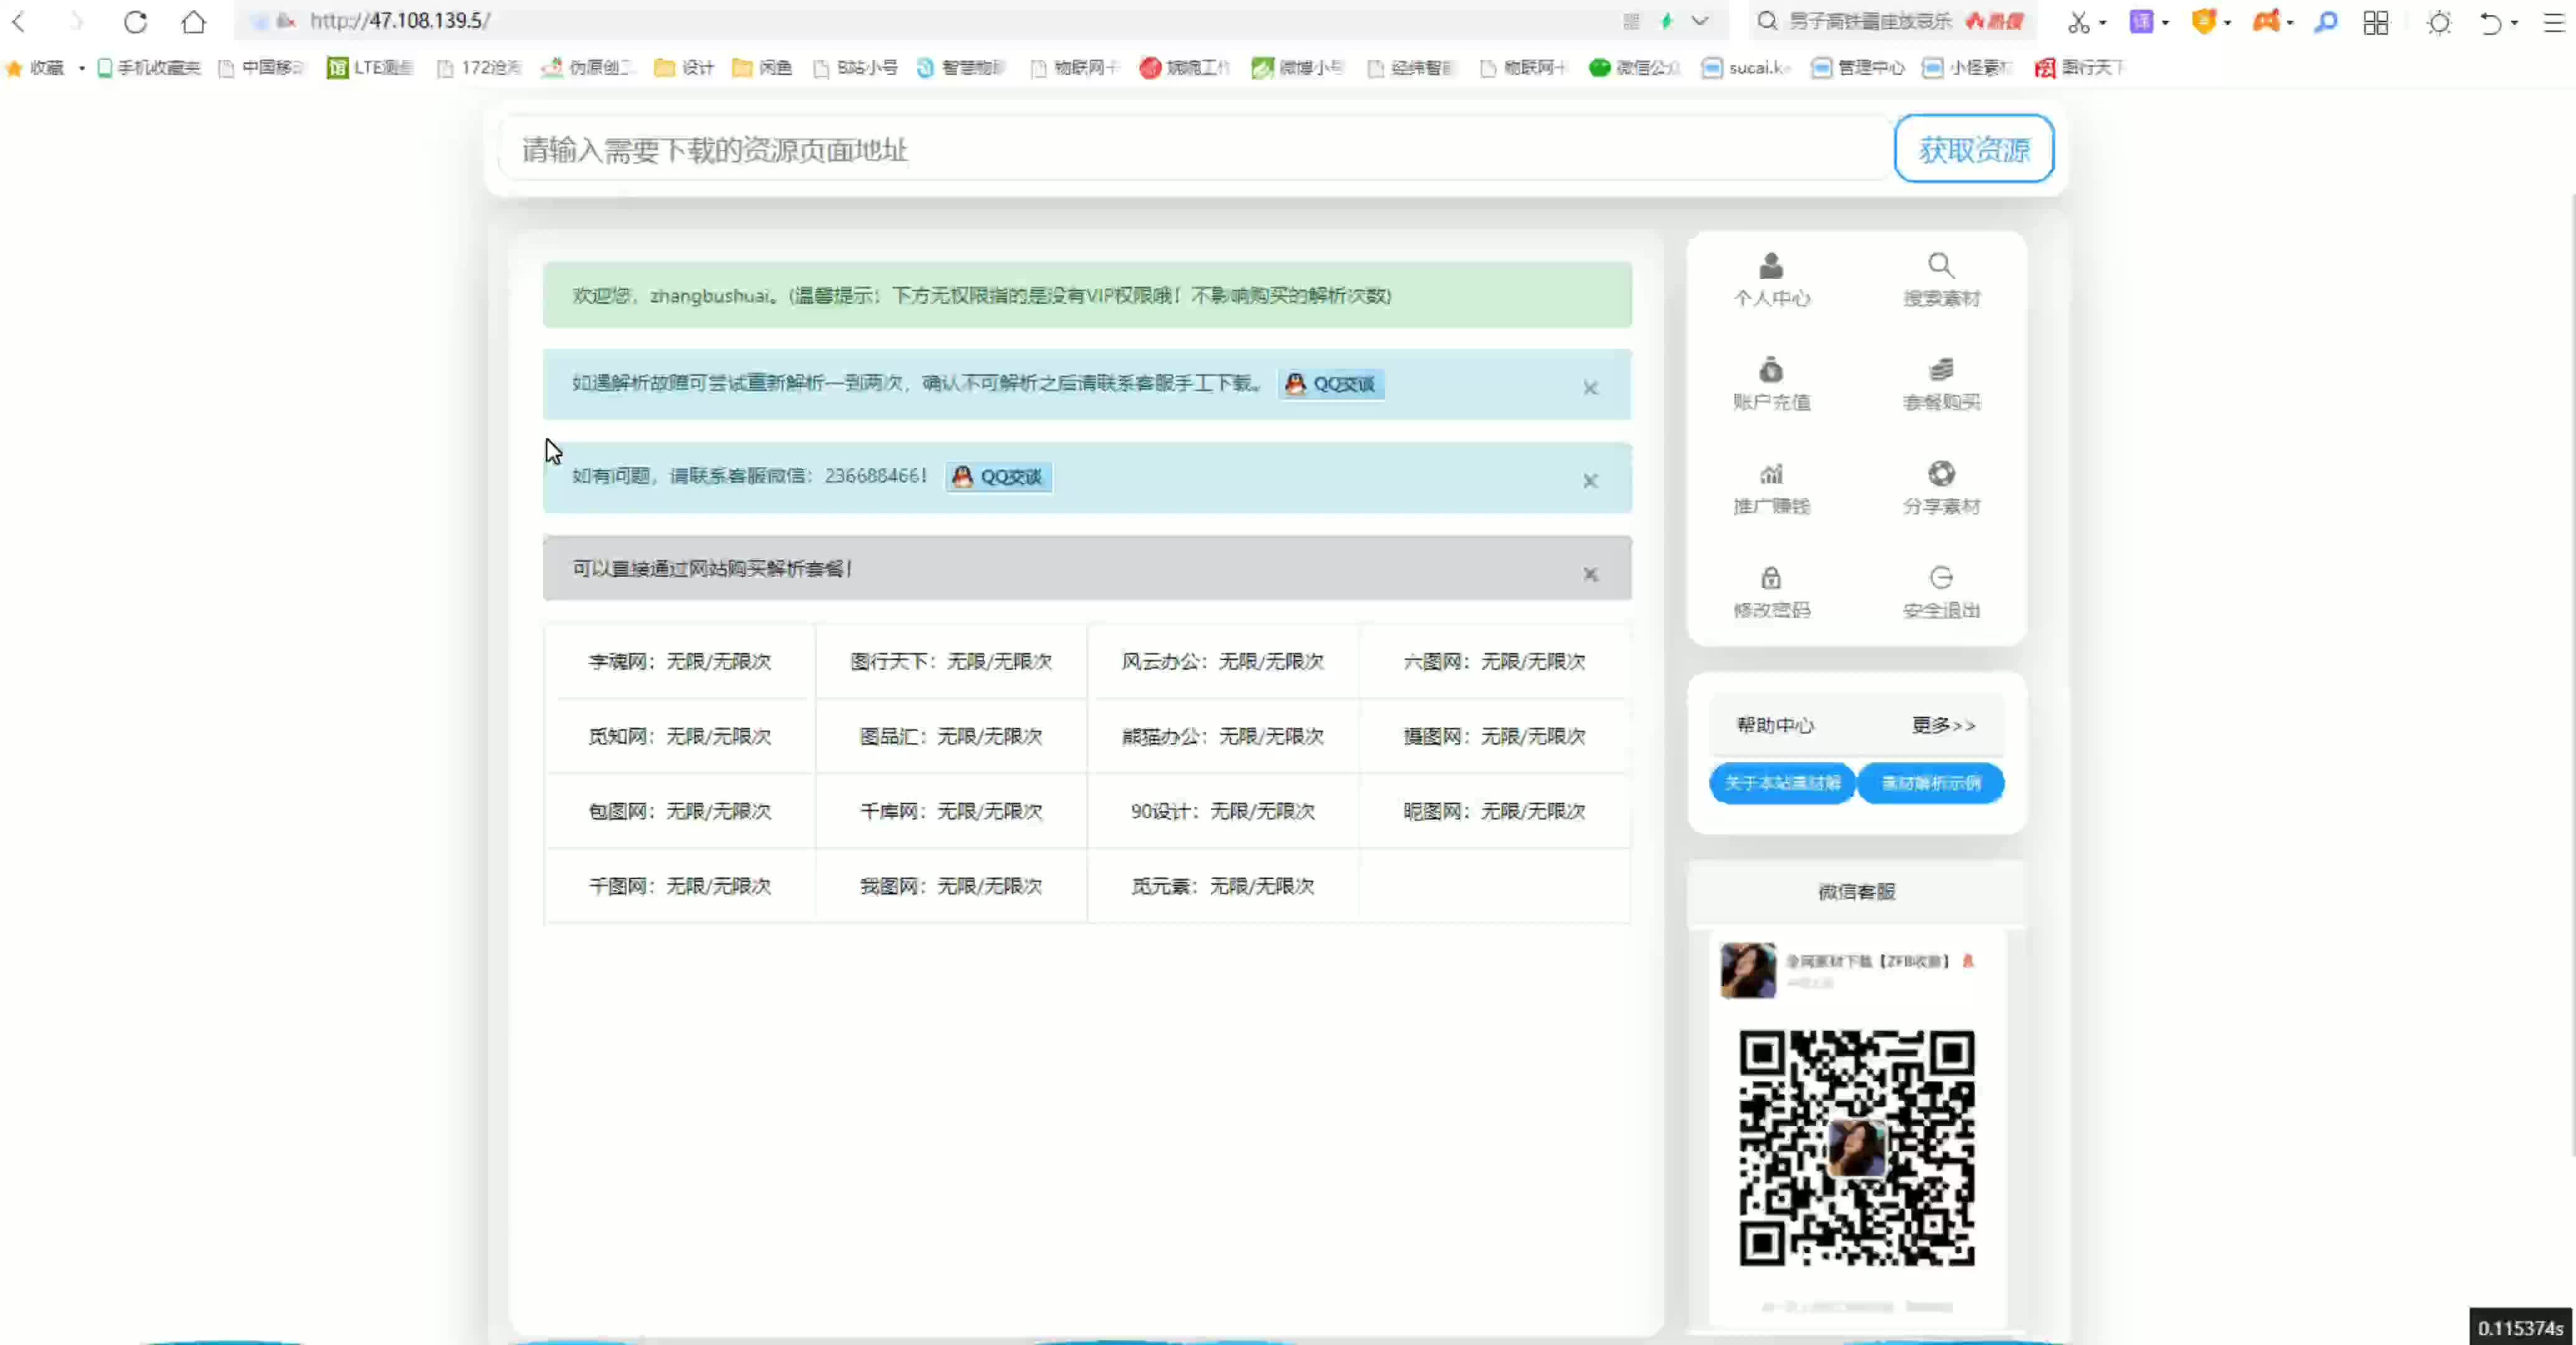The image size is (2576, 1345).
Task: Expand the dropdown beside the shield icon
Action: tap(2227, 22)
